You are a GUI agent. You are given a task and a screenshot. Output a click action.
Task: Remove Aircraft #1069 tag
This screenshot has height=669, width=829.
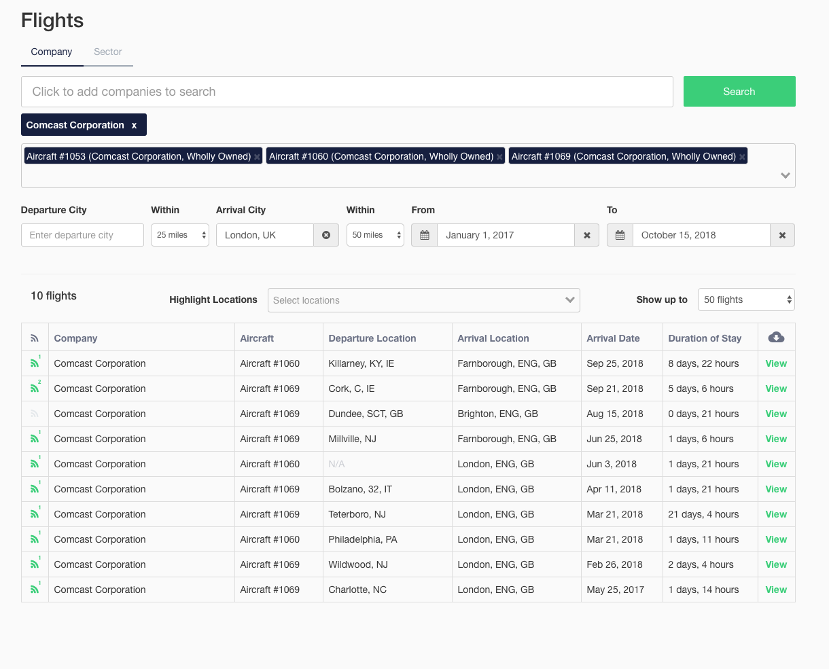point(742,157)
